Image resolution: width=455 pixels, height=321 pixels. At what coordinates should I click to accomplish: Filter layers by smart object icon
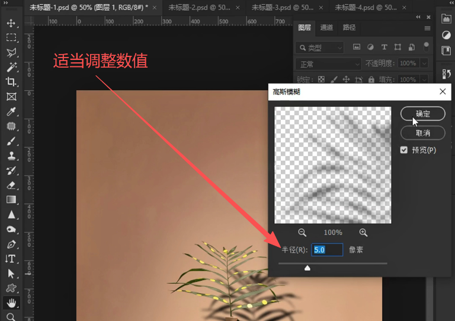pyautogui.click(x=412, y=47)
